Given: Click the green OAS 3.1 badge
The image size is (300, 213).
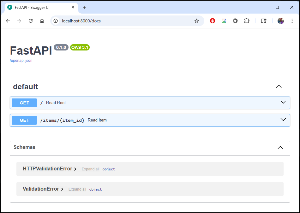Looking at the screenshot, I should [x=80, y=47].
